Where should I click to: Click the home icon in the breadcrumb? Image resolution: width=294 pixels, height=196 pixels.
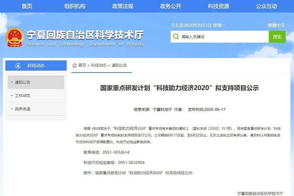pyautogui.click(x=74, y=65)
